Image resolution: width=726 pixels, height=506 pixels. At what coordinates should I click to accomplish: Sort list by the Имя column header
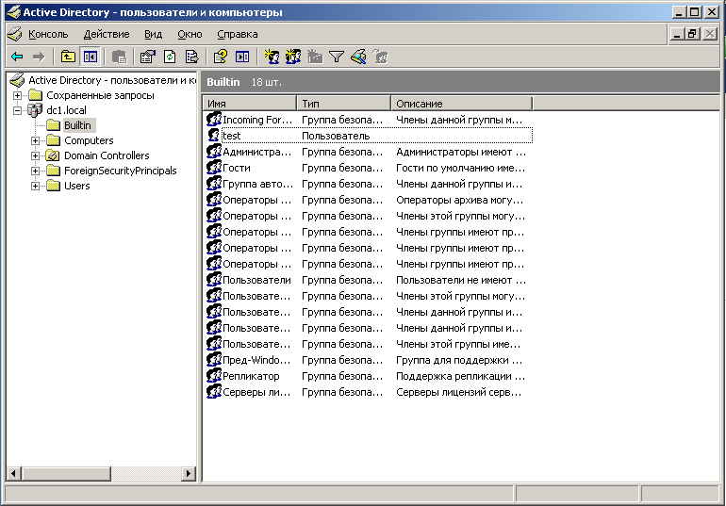pos(250,104)
